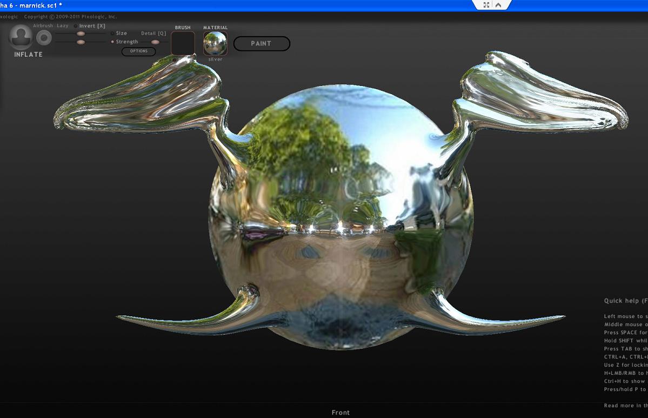Viewport: 648px width, 418px height.
Task: Click the 'Press TAB to' help line
Action: (x=626, y=349)
